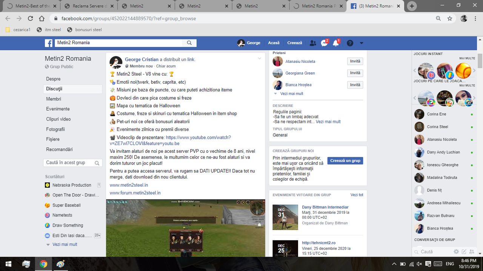
Task: Open the Bandicam video thumbnail in the post
Action: click(x=185, y=228)
